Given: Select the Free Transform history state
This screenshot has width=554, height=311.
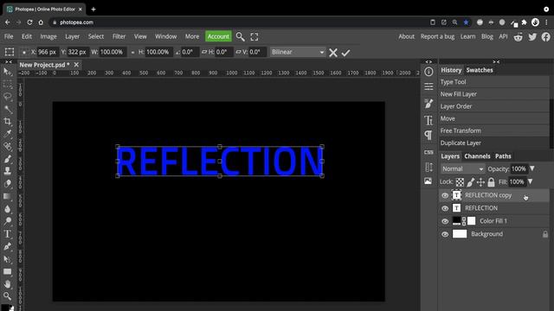Looking at the screenshot, I should click(494, 130).
